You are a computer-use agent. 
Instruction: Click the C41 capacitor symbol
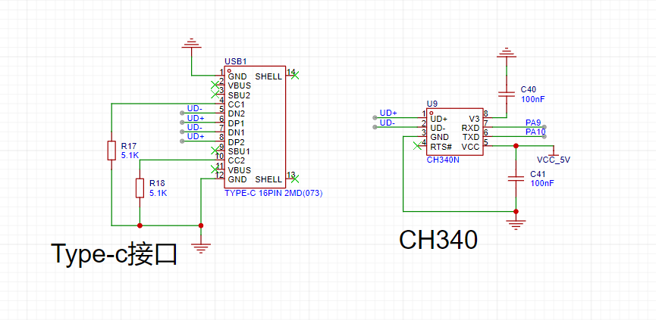click(x=516, y=179)
